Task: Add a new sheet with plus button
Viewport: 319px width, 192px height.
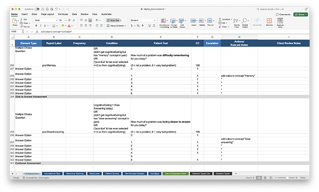Action: (x=236, y=174)
